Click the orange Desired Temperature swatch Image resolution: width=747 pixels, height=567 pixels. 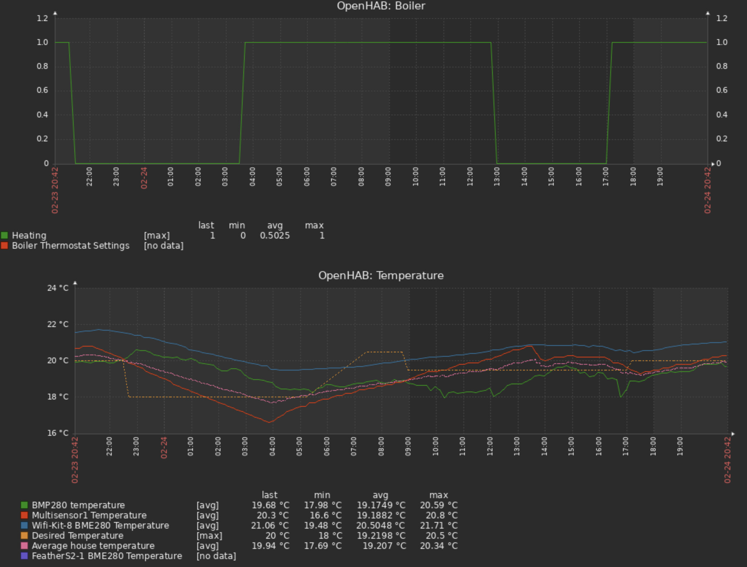pyautogui.click(x=24, y=535)
